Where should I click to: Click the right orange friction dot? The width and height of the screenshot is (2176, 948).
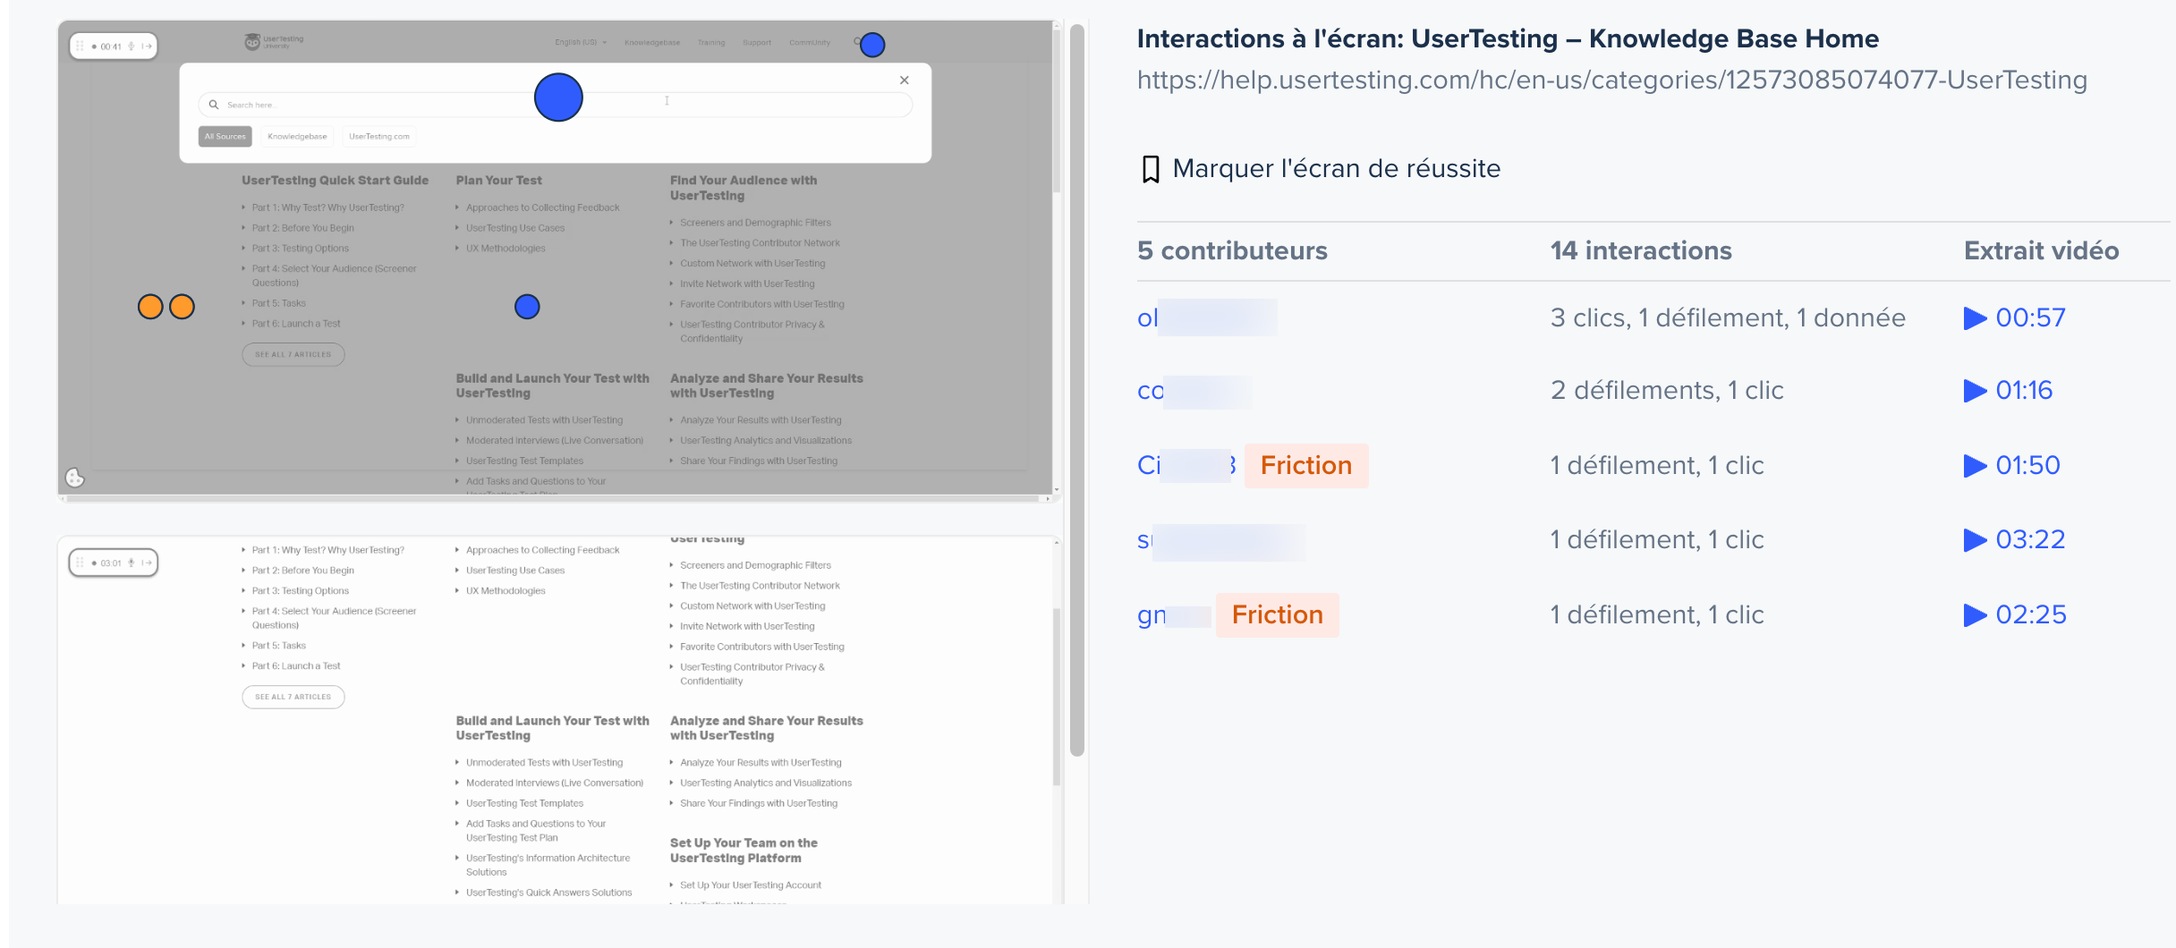[183, 307]
